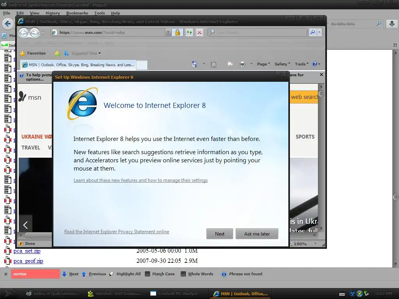Click IE Read Mail icon
The height and width of the screenshot is (299, 399).
point(230,64)
